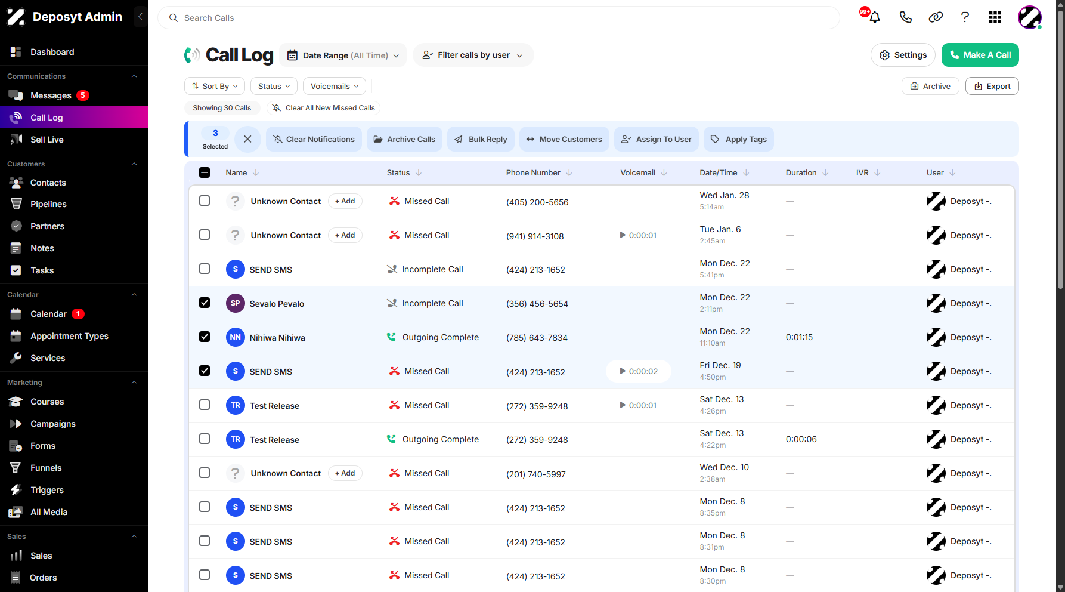The image size is (1065, 592).
Task: Uncheck the SEND SMS Fri Dec. 19 checkbox
Action: pyautogui.click(x=205, y=371)
